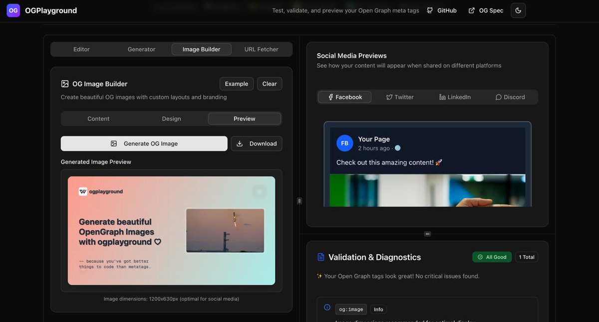Toggle dark mode moon icon
The image size is (599, 322).
518,10
